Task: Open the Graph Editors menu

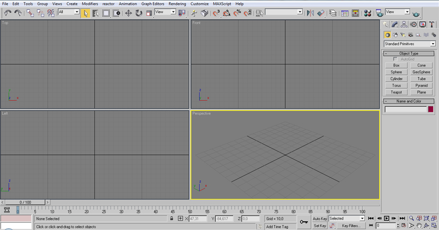Action: pyautogui.click(x=153, y=4)
